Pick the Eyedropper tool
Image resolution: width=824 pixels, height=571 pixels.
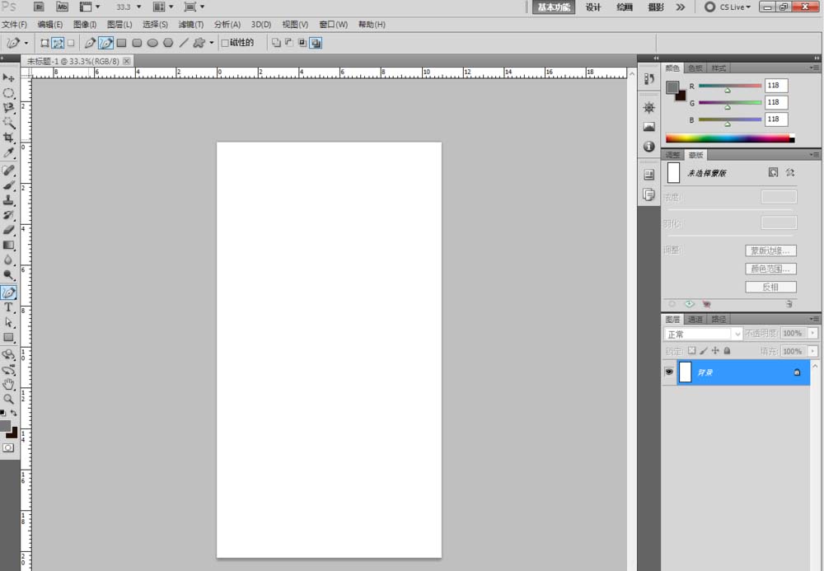click(9, 152)
